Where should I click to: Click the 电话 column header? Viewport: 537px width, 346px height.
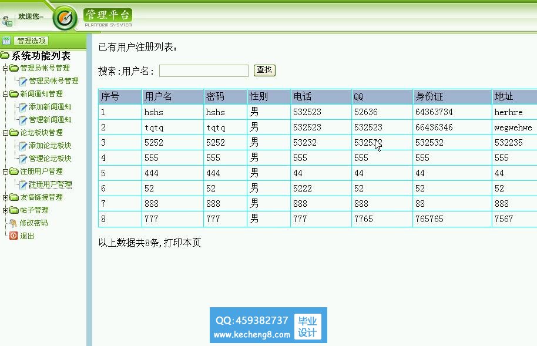point(321,96)
